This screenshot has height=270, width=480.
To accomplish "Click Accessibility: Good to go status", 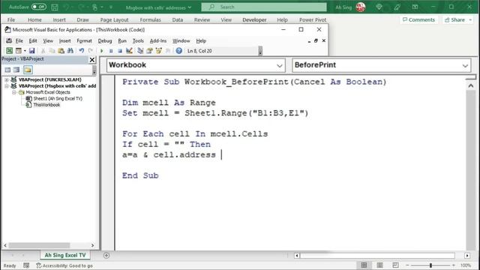I will click(64, 265).
